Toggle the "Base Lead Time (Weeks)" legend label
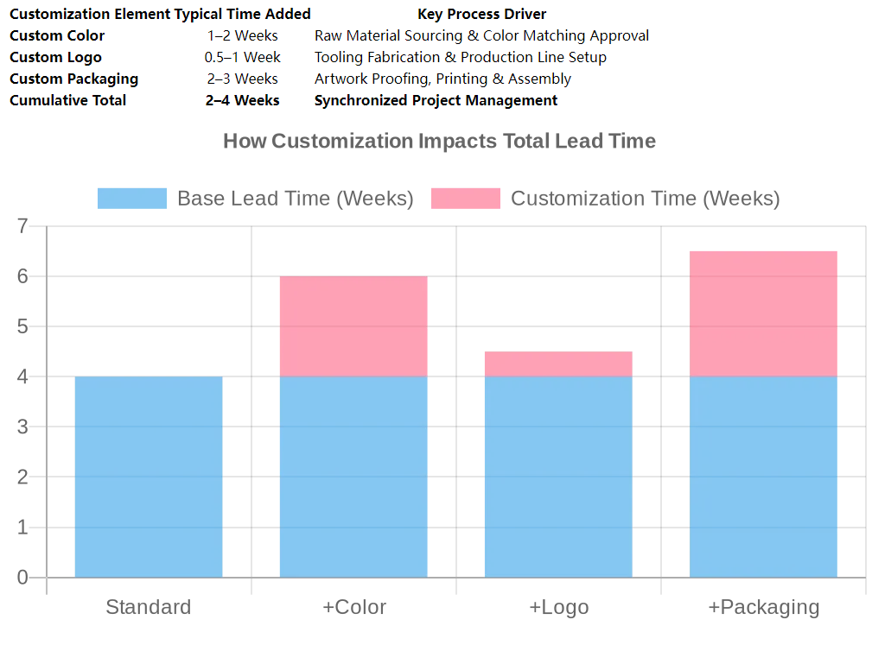The width and height of the screenshot is (891, 645). (x=295, y=199)
